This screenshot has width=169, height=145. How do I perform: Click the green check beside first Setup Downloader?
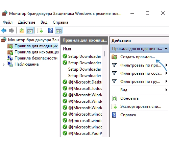(x=65, y=56)
